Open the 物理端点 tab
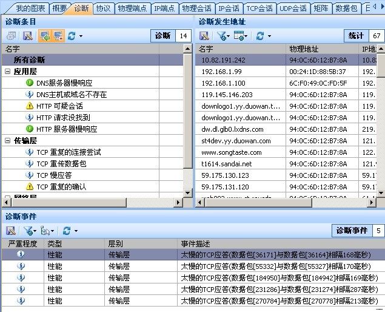385x312 pixels. pos(132,8)
